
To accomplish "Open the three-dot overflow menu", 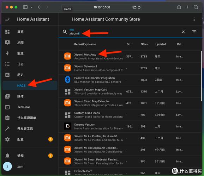I will coord(194,19).
